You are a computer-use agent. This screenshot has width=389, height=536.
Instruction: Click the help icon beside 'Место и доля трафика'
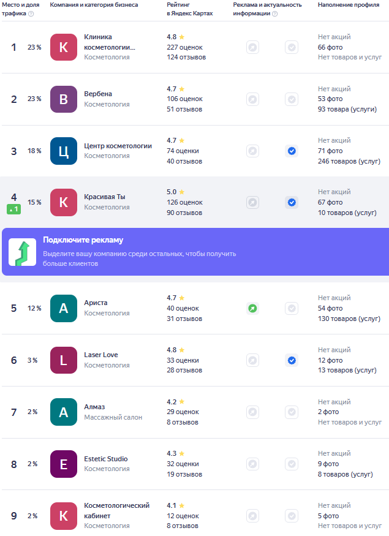tap(31, 13)
